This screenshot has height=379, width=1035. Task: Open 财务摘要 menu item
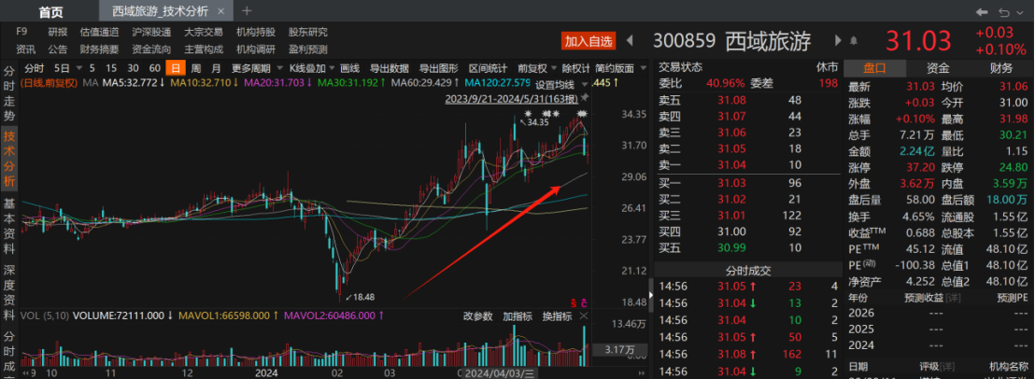[99, 49]
